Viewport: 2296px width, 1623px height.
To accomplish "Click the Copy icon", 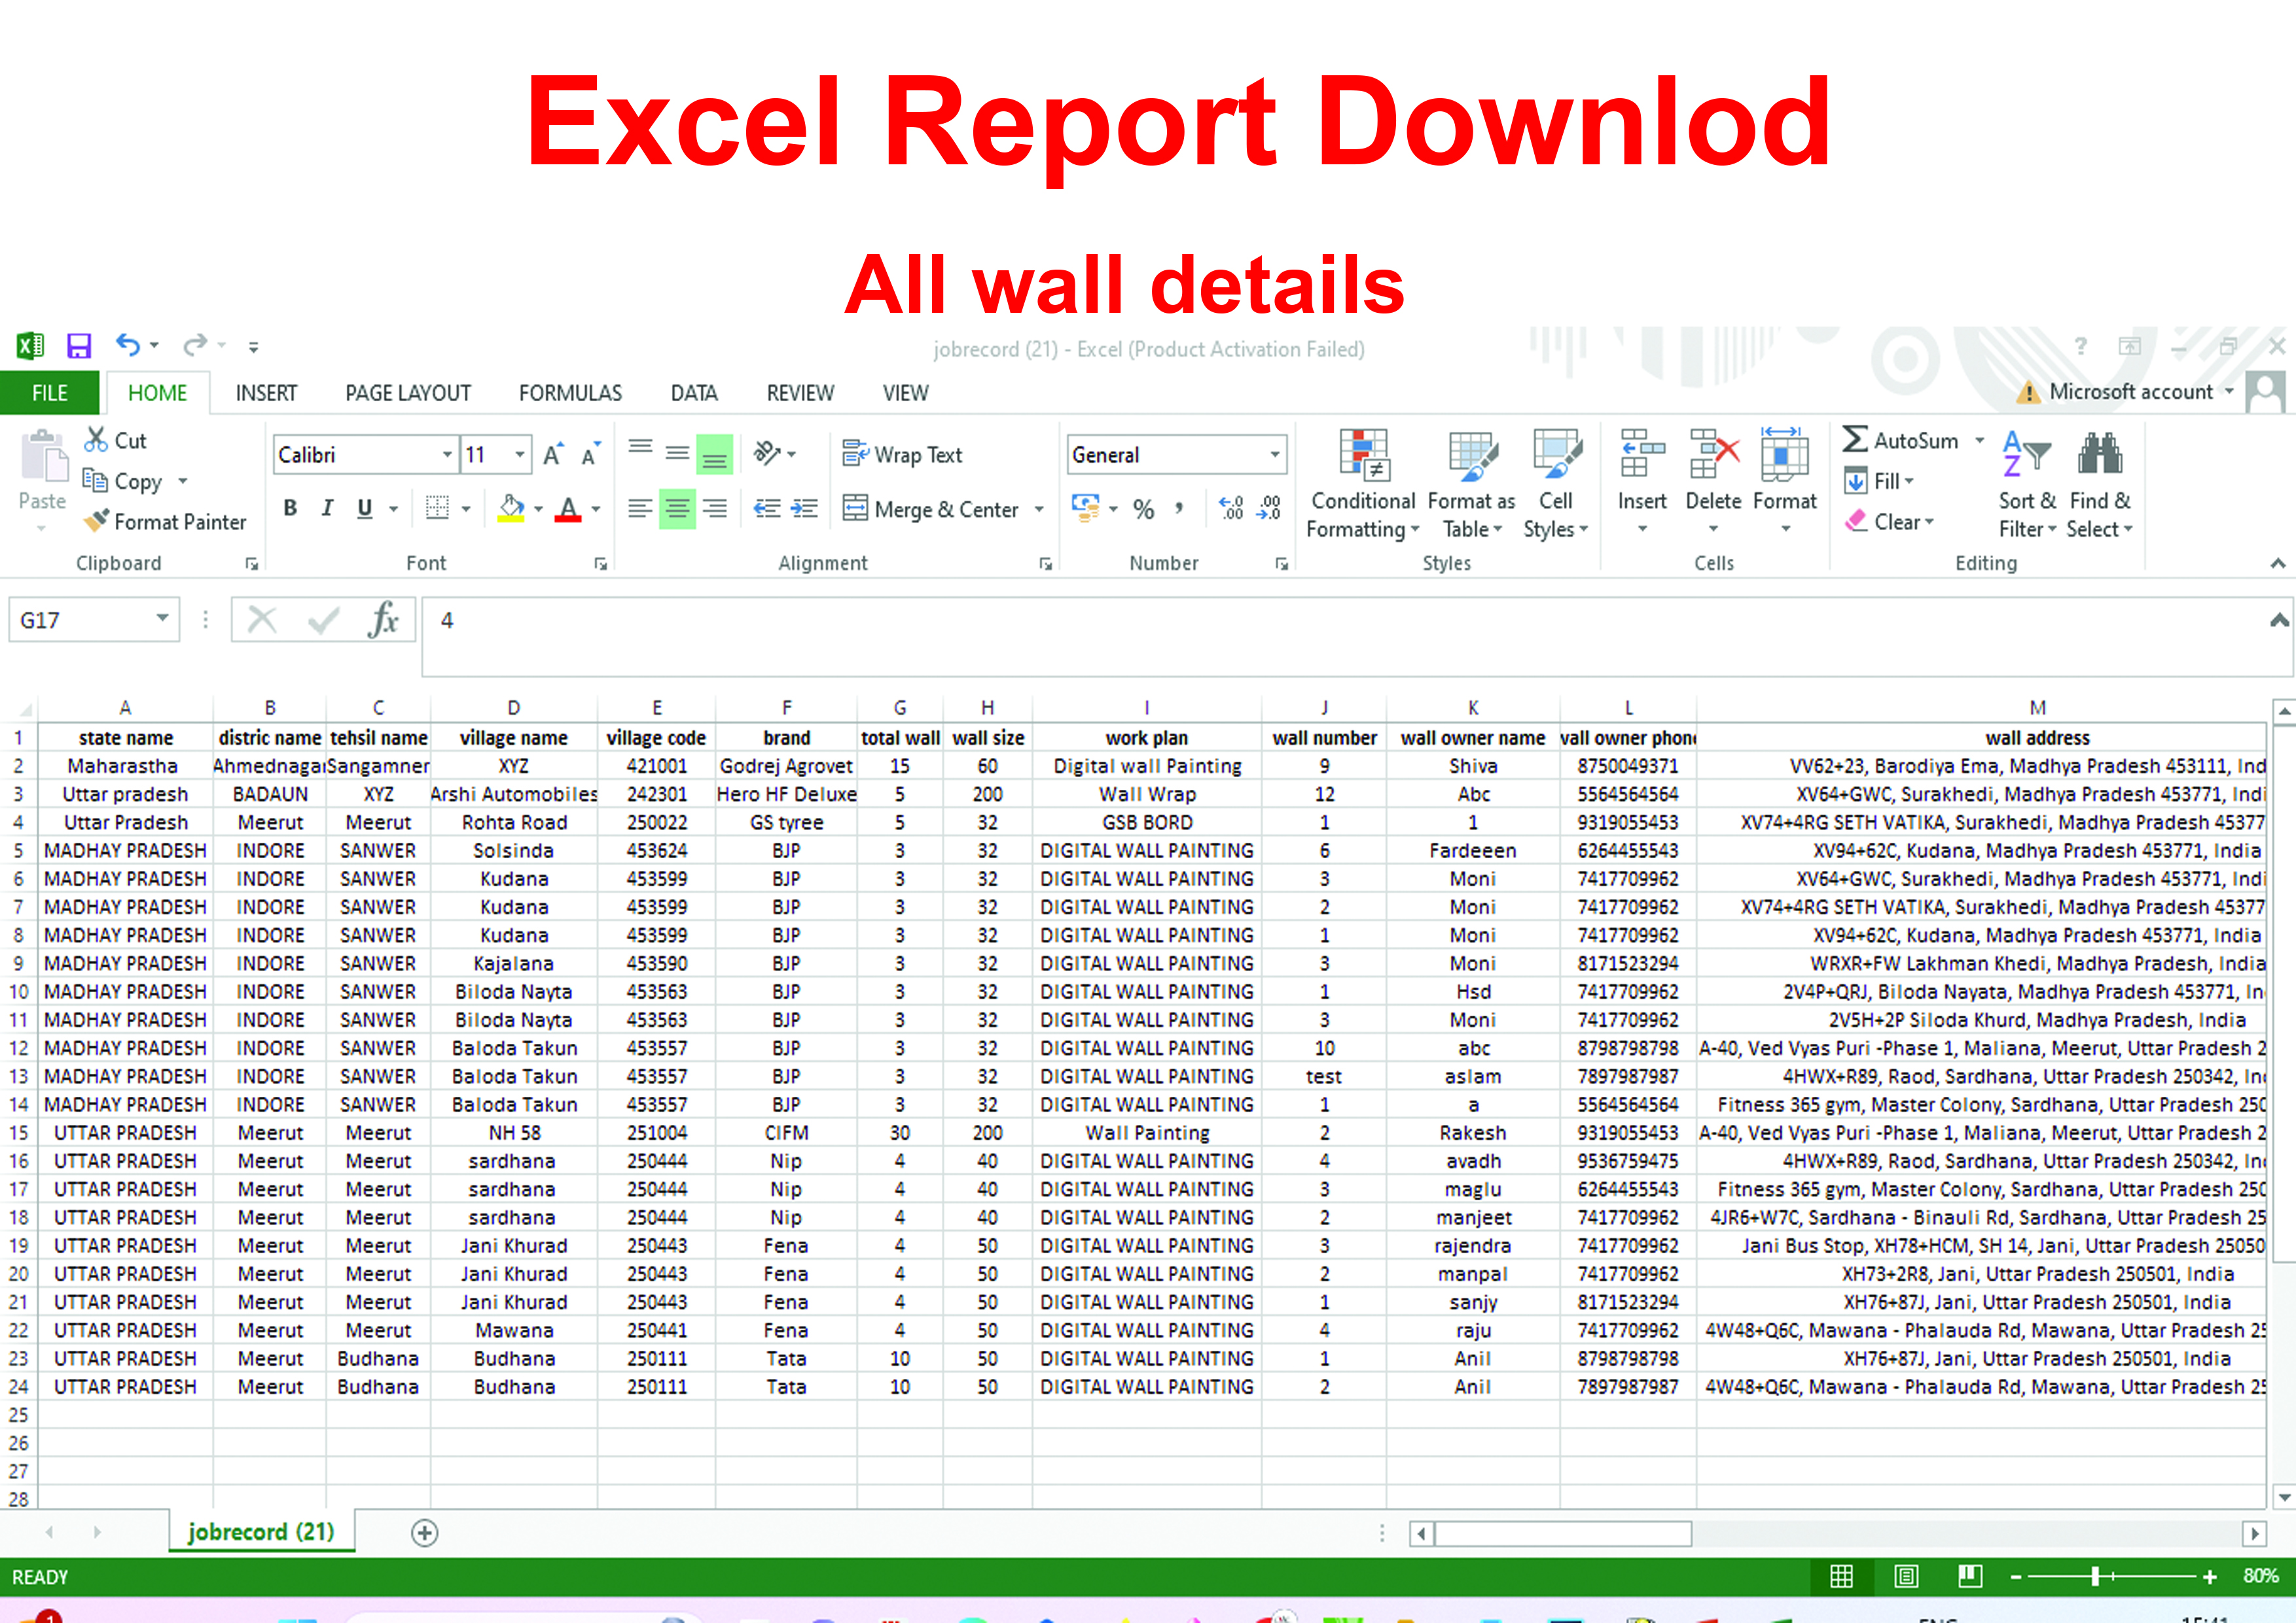I will pyautogui.click(x=95, y=481).
